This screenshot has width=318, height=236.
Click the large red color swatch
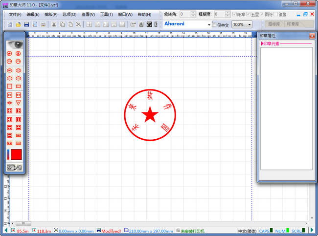coord(16,155)
